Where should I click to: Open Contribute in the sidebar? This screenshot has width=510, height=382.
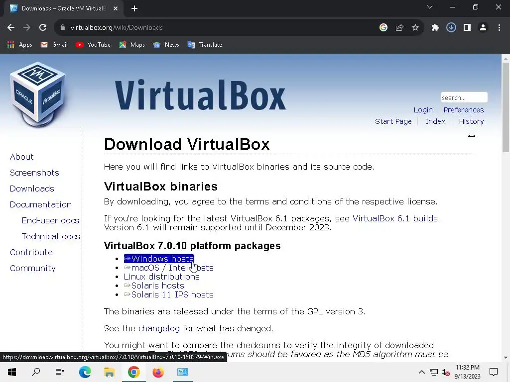coord(31,252)
